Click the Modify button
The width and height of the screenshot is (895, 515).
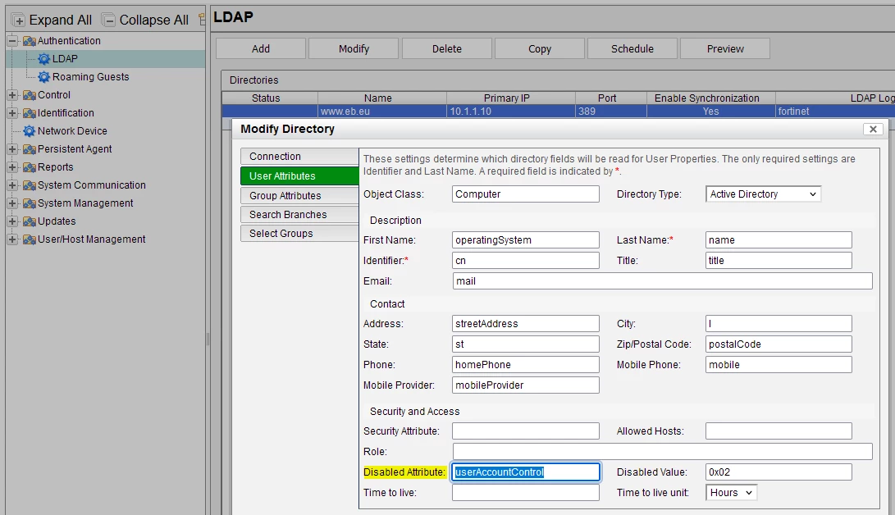pos(354,49)
